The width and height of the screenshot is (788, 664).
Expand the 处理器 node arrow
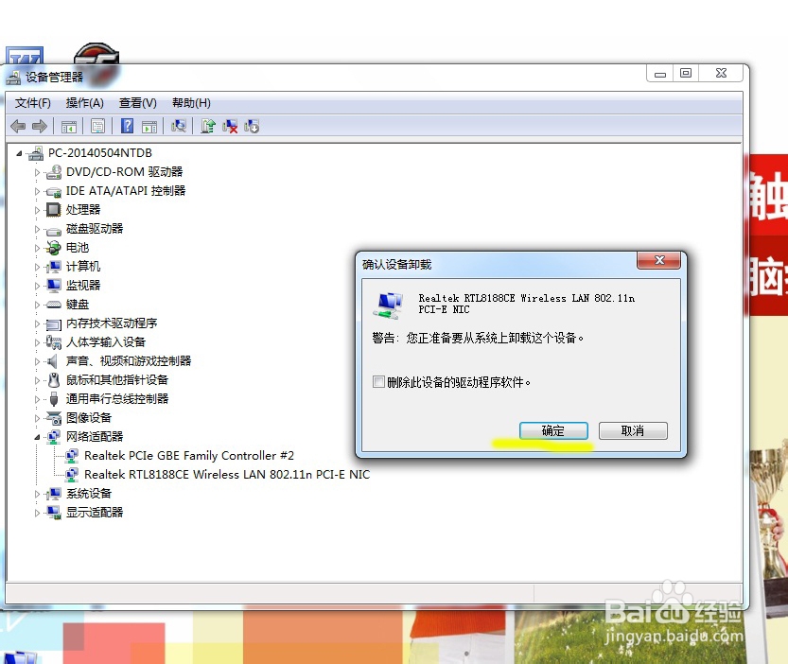pyautogui.click(x=37, y=210)
